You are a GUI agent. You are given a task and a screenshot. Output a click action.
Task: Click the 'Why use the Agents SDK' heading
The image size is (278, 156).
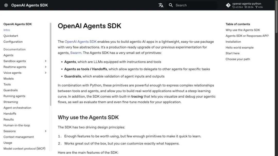[x=88, y=118]
